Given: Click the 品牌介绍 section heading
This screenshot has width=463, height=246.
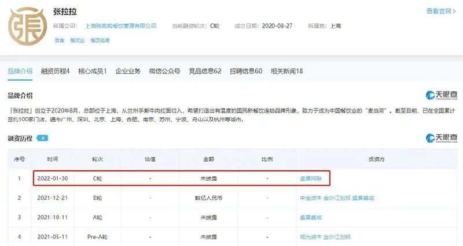Looking at the screenshot, I should (x=20, y=95).
